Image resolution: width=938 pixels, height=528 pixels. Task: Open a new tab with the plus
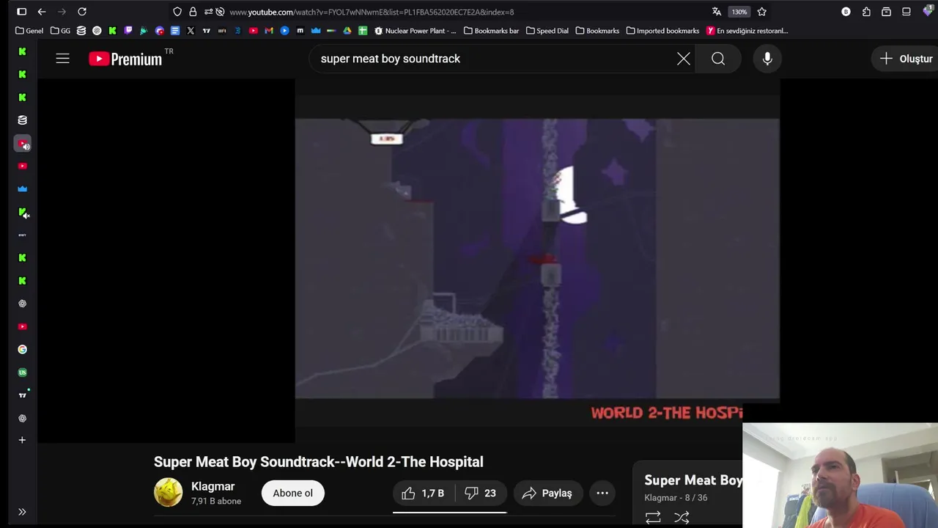point(22,440)
